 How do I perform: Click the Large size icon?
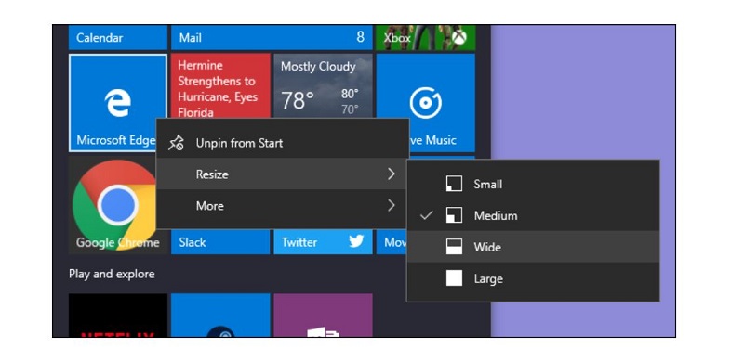click(454, 278)
